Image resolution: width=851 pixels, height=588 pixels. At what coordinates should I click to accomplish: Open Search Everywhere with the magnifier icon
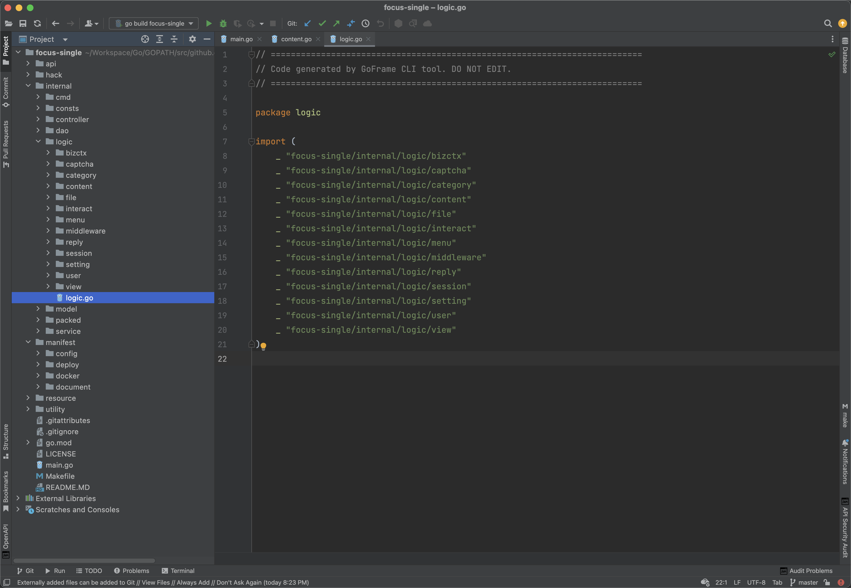(828, 23)
